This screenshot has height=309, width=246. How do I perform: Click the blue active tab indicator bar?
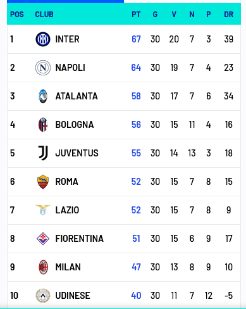coord(65,1)
